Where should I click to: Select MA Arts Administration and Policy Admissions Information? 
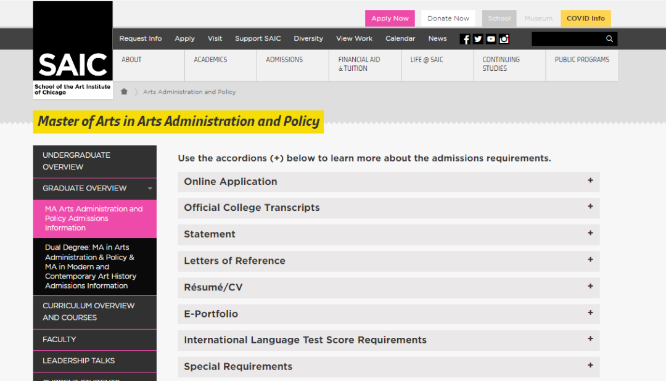pos(95,218)
